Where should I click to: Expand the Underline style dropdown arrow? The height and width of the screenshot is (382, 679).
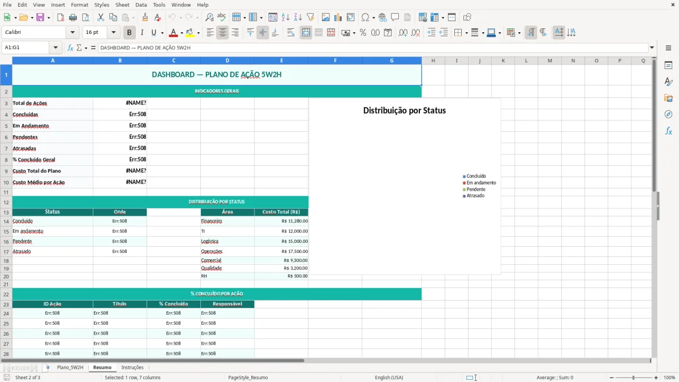pos(162,33)
